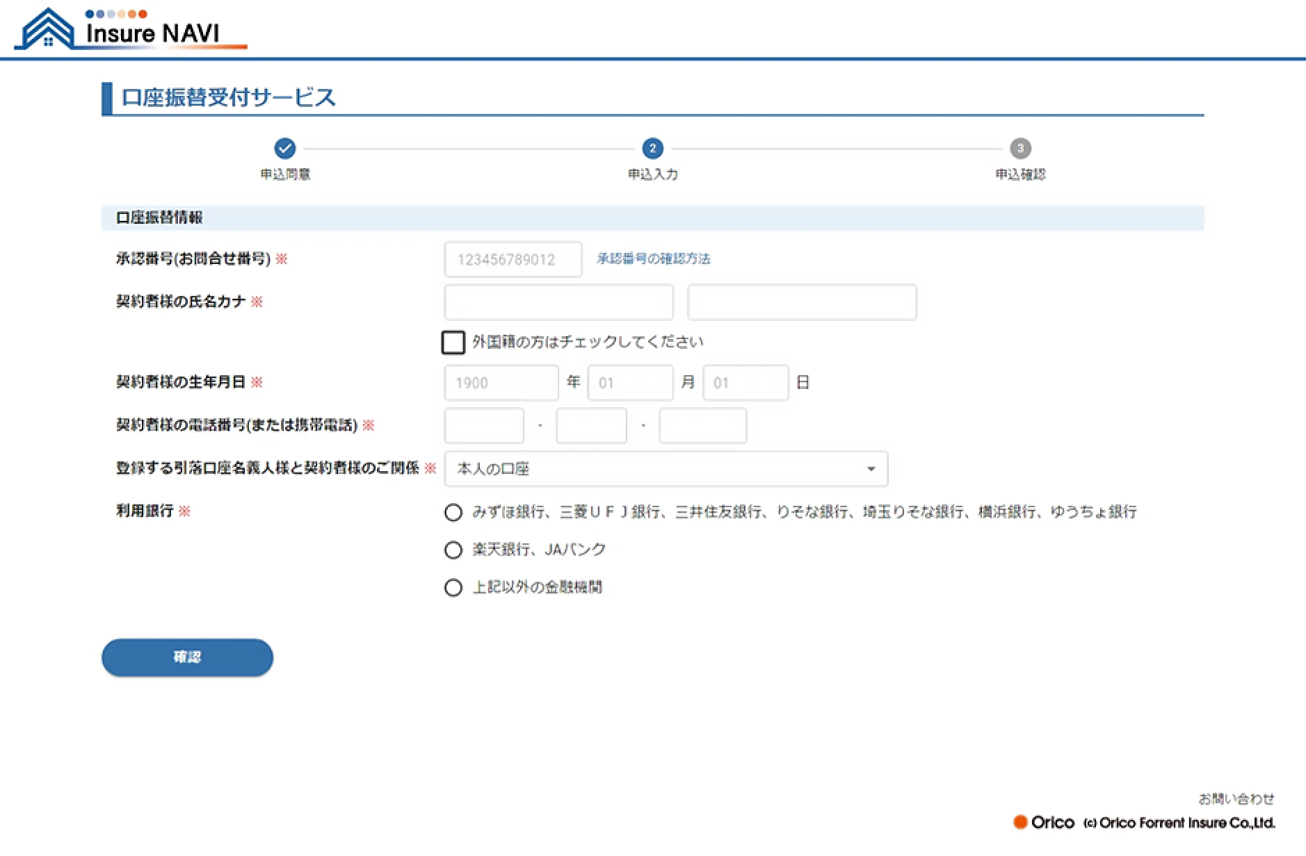The image size is (1306, 856).
Task: Open the 本人の口座 relationship dropdown
Action: click(x=664, y=469)
